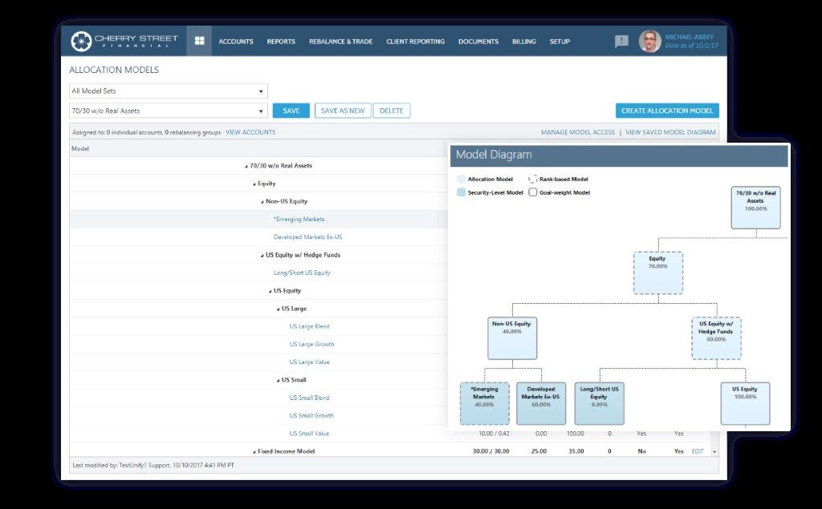Collapse the US Large tree row
Screen dimensions: 822x509
[279, 309]
